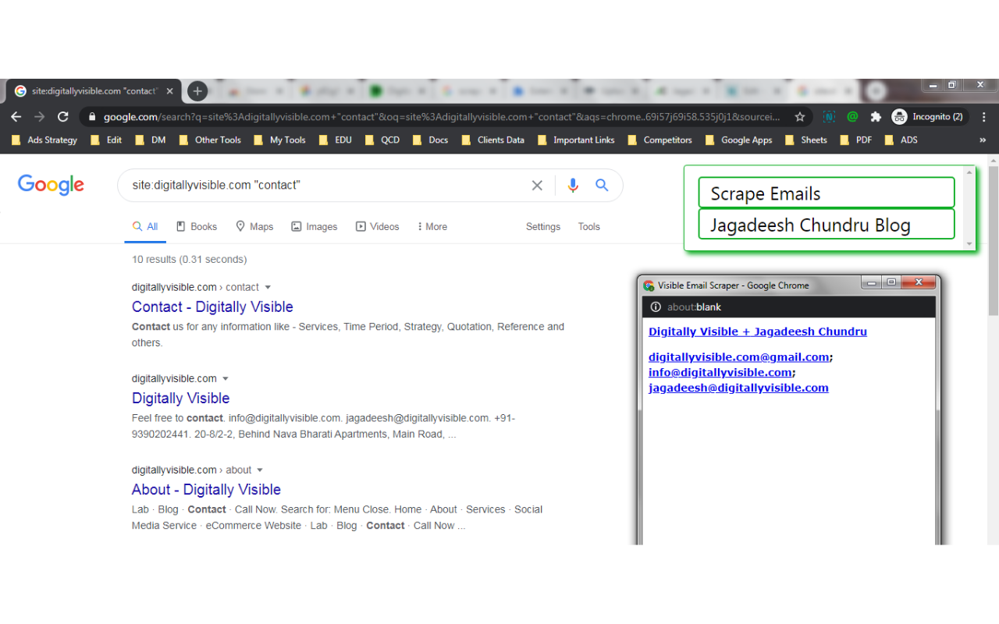Screen dimensions: 999x624
Task: Clear the search query with X
Action: click(x=537, y=185)
